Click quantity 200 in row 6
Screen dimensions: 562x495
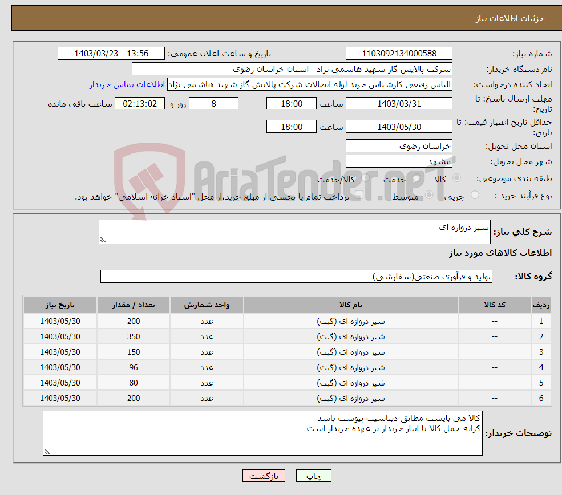134,398
